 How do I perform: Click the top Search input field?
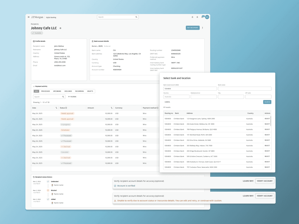coord(118,17)
